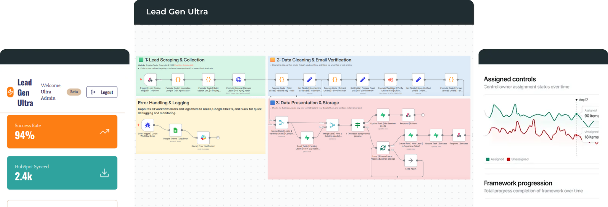
Task: Click the Unassigned 18 items tooltip
Action: pos(591,135)
